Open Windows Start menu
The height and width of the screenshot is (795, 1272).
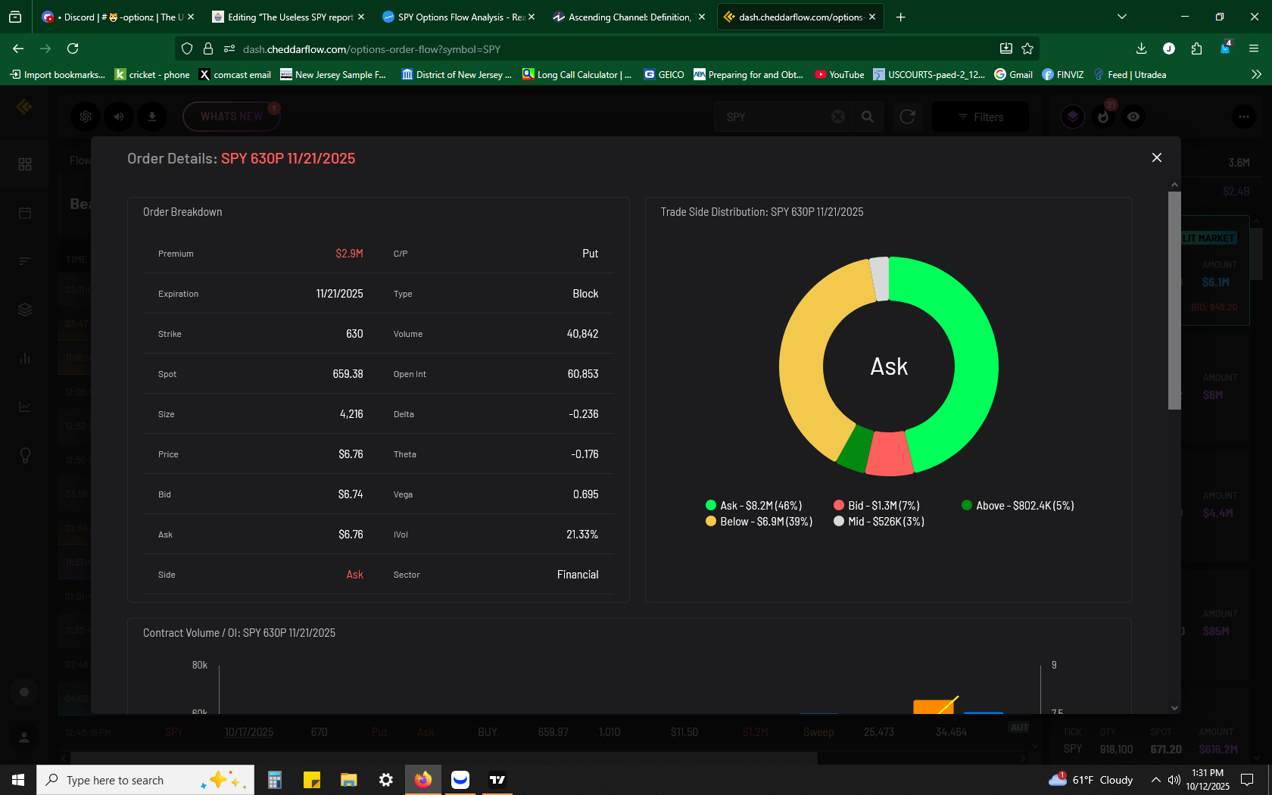(18, 780)
